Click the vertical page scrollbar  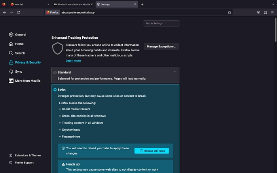275,30
